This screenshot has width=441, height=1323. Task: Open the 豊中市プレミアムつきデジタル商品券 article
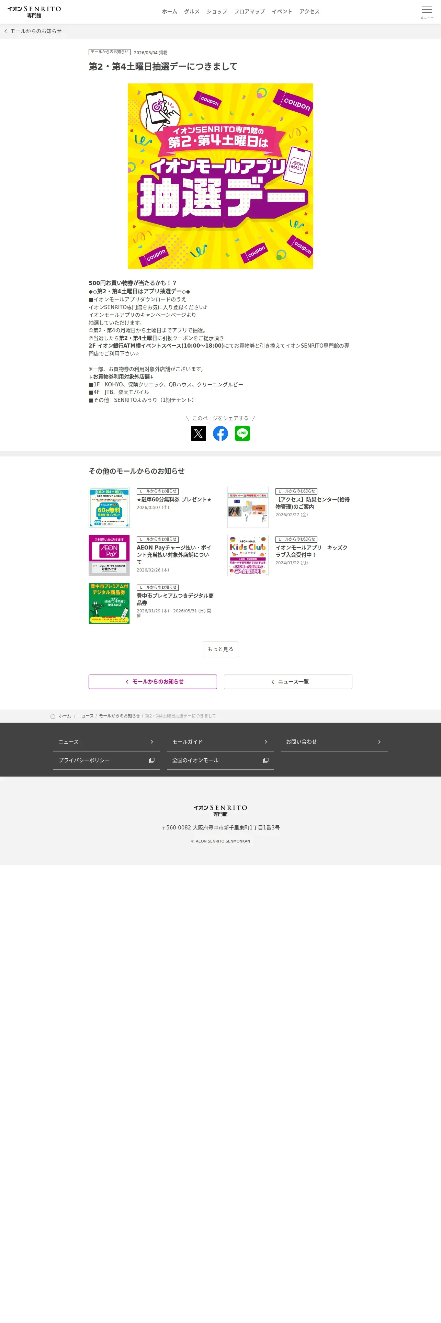tap(175, 599)
